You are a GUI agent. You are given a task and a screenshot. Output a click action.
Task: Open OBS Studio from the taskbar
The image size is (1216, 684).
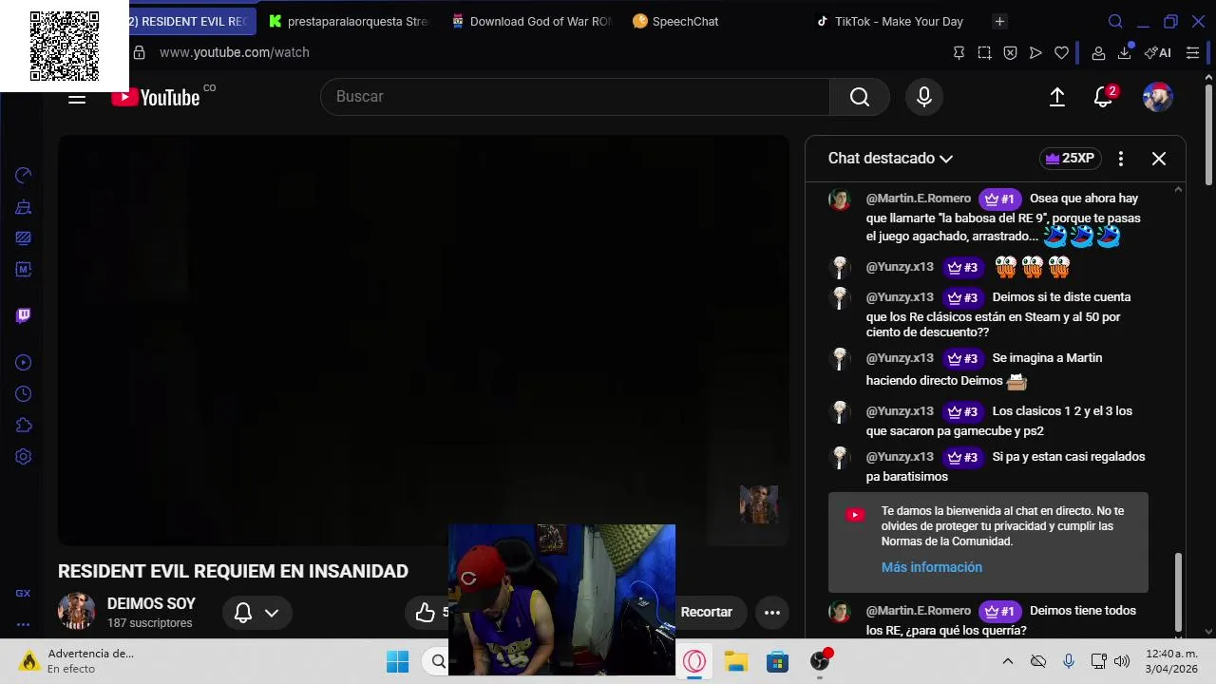coord(820,661)
